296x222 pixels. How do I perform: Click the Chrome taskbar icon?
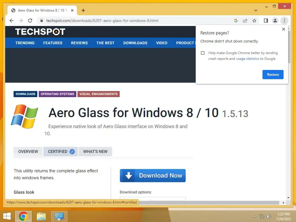[x=23, y=216]
